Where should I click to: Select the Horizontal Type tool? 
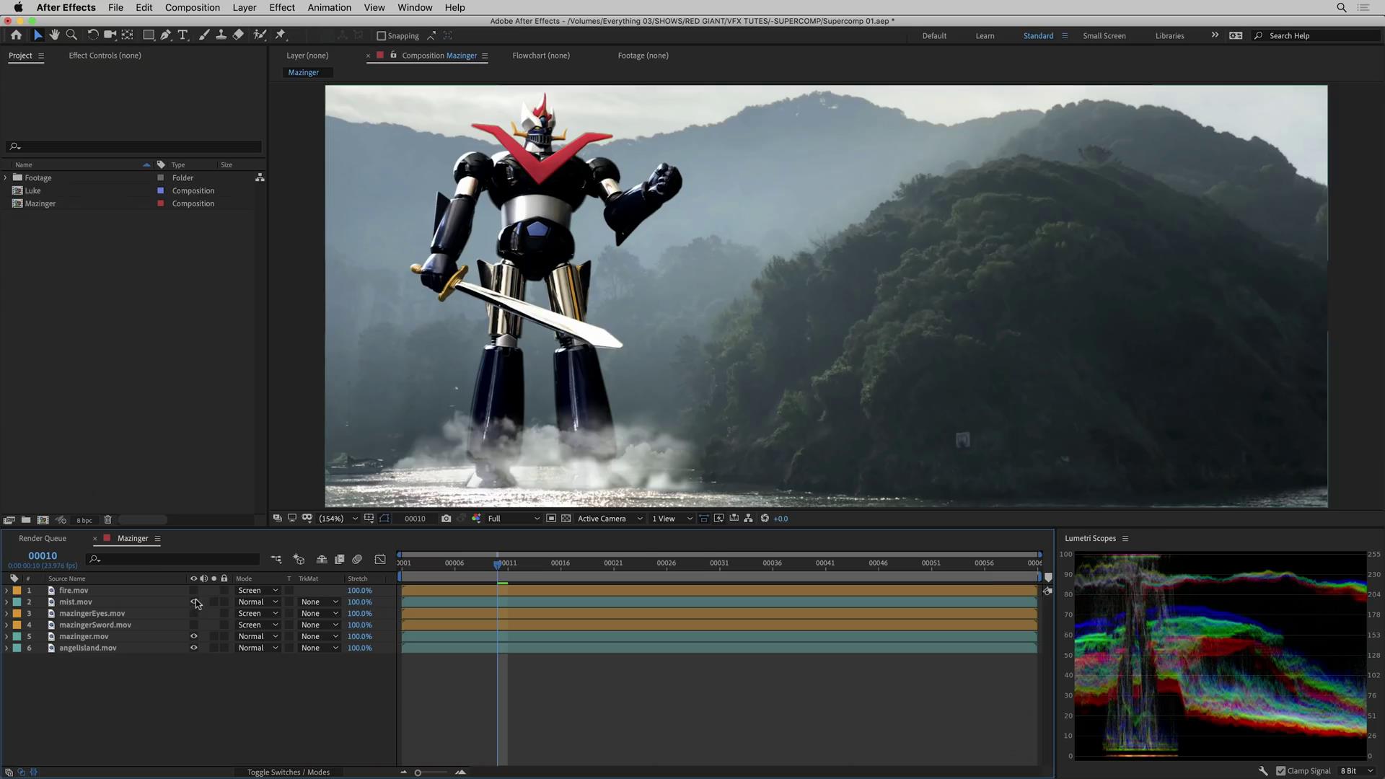click(x=183, y=35)
